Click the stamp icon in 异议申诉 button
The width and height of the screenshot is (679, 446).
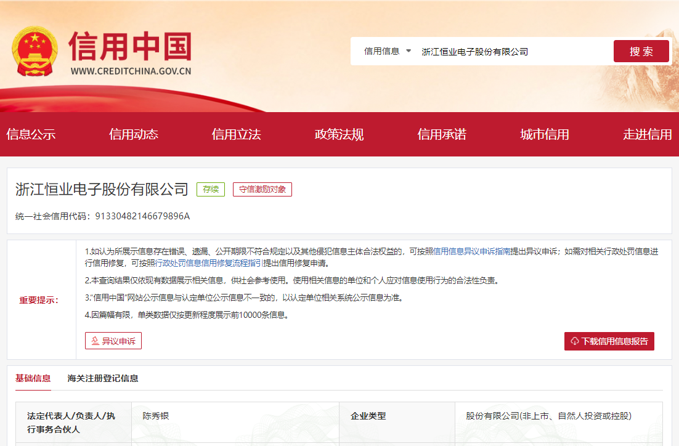click(96, 341)
